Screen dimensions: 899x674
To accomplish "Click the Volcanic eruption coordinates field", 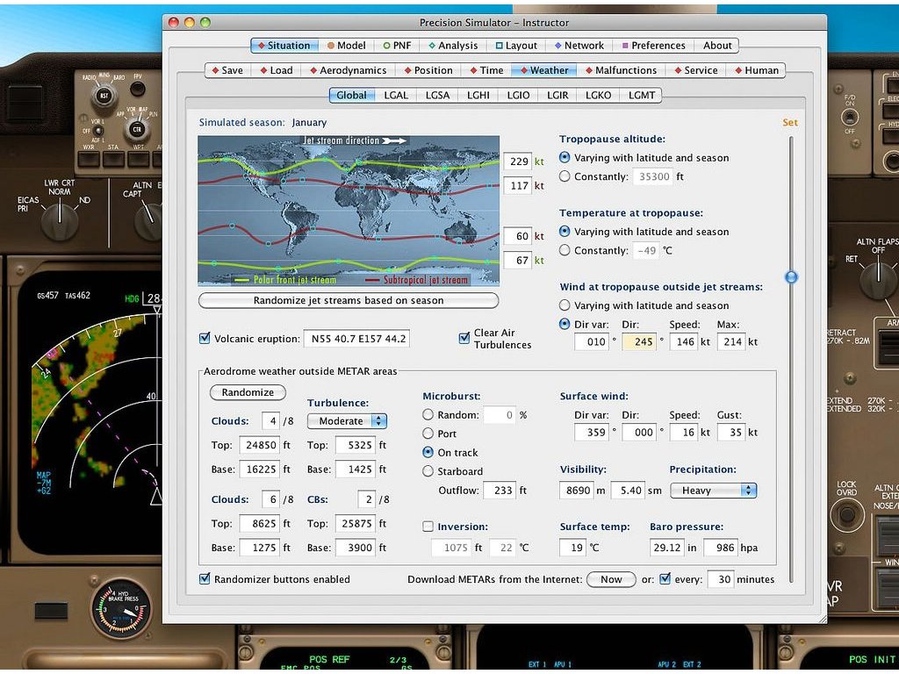I will 356,338.
